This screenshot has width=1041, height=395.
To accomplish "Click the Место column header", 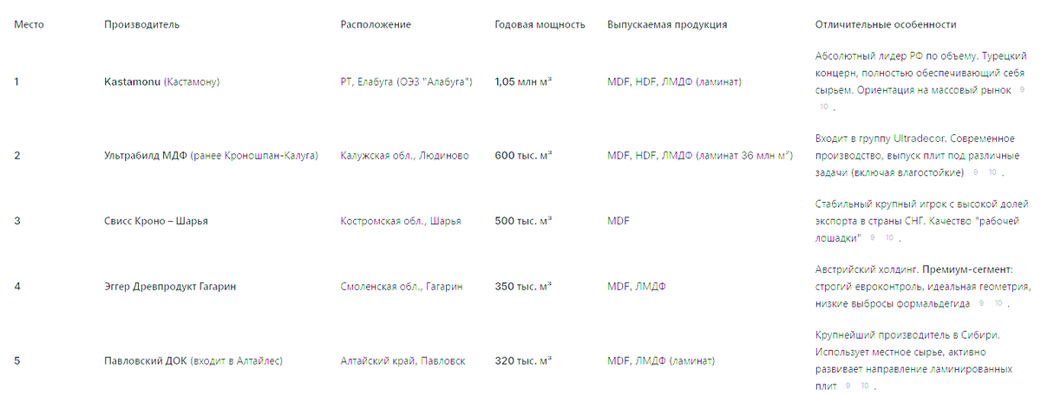I will click(x=29, y=24).
